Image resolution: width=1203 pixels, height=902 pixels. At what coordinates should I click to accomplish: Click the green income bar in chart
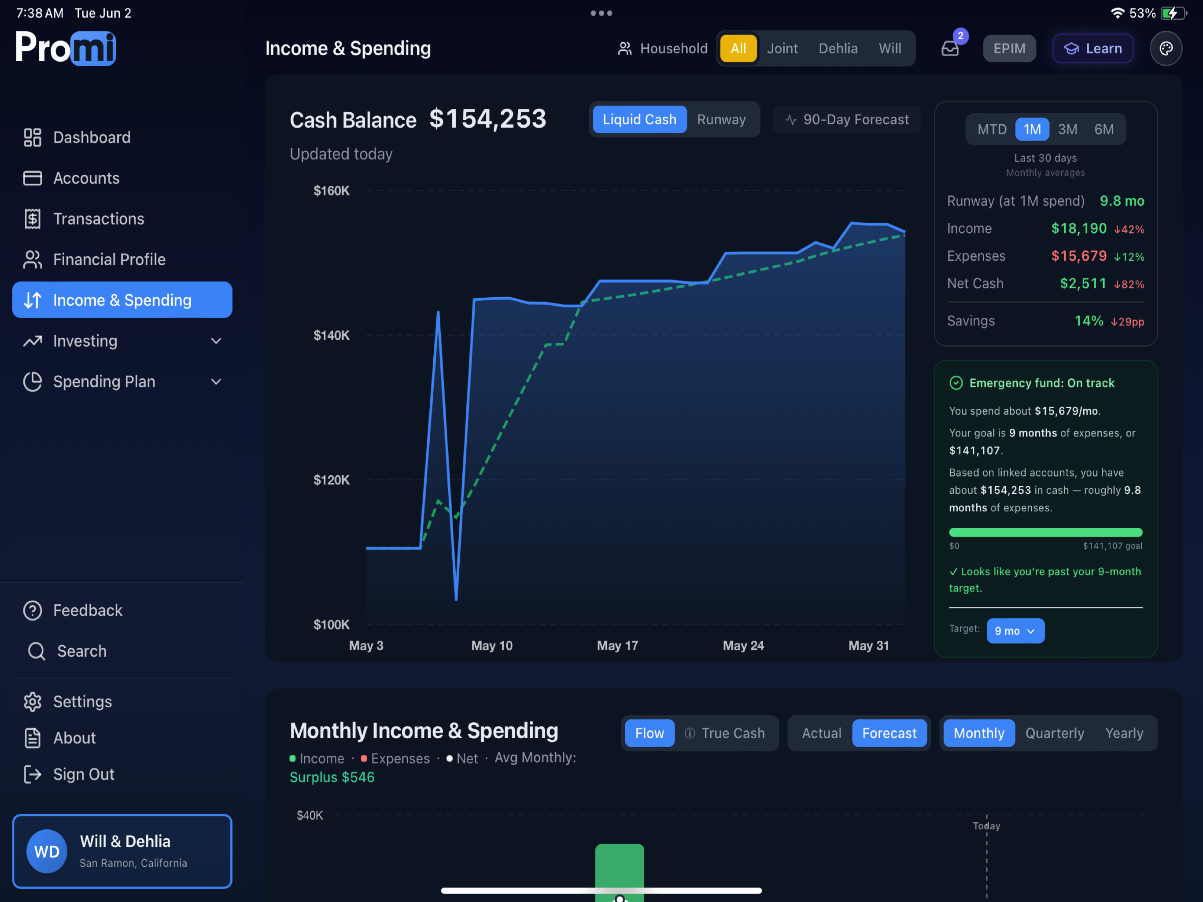pyautogui.click(x=620, y=872)
